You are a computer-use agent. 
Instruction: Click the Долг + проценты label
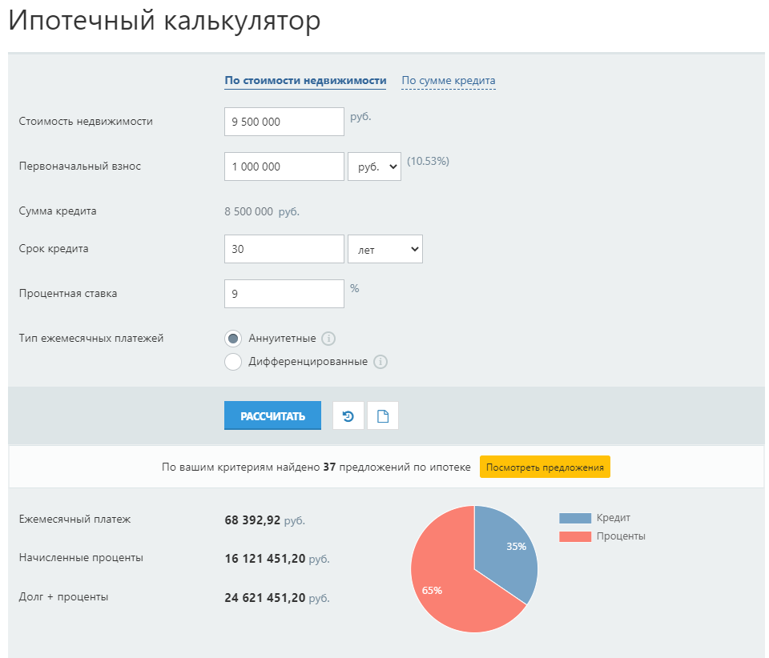click(63, 596)
